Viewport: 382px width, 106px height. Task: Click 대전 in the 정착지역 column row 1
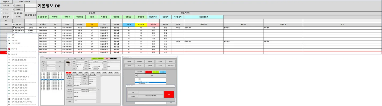[153, 28]
